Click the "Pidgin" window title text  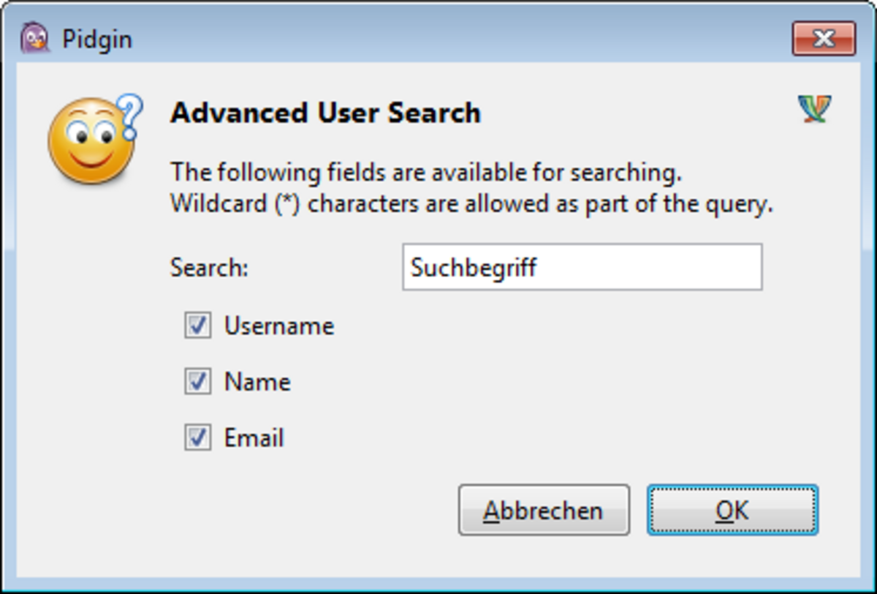pos(96,39)
